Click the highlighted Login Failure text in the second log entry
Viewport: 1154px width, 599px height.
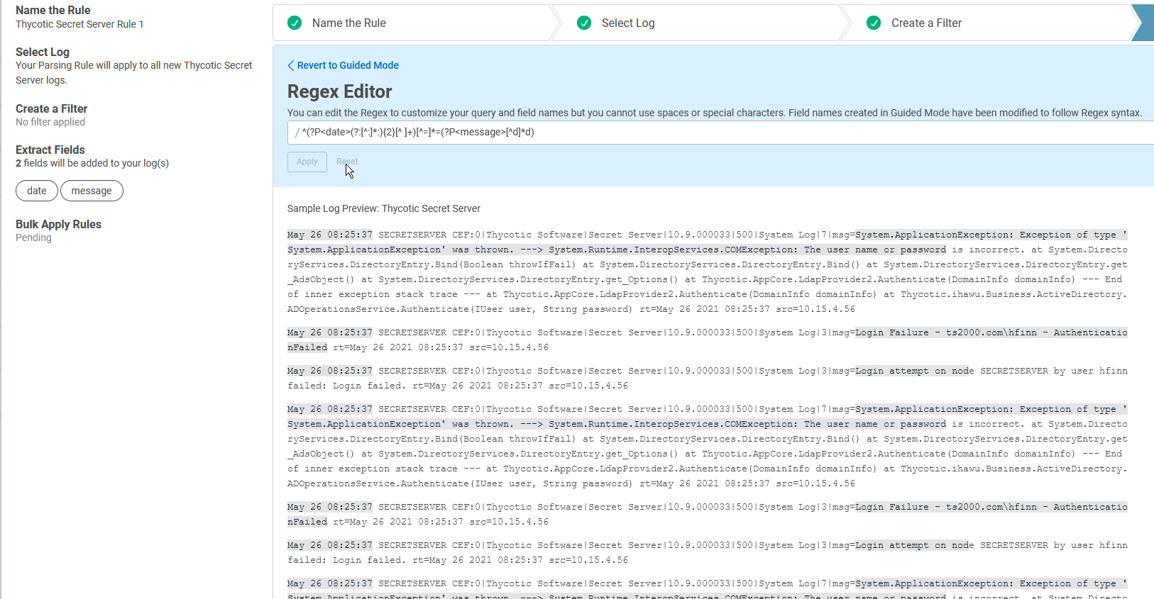tap(891, 332)
